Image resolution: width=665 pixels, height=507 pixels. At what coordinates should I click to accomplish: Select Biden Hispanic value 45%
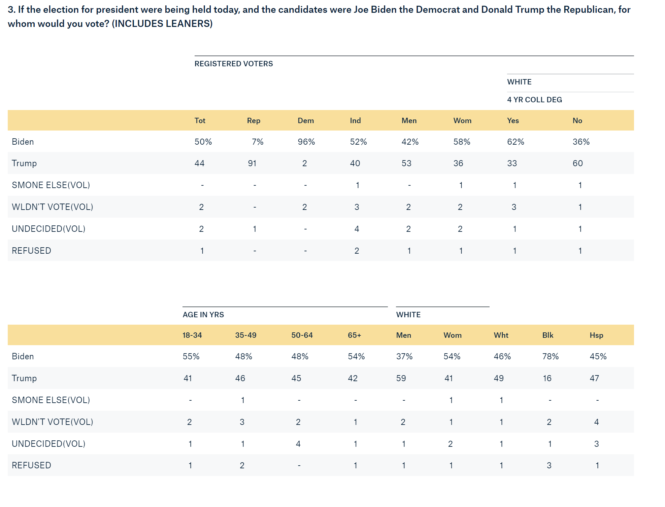click(598, 356)
